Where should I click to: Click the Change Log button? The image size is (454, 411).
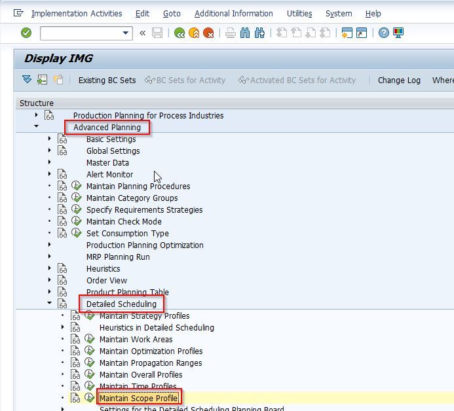[399, 80]
